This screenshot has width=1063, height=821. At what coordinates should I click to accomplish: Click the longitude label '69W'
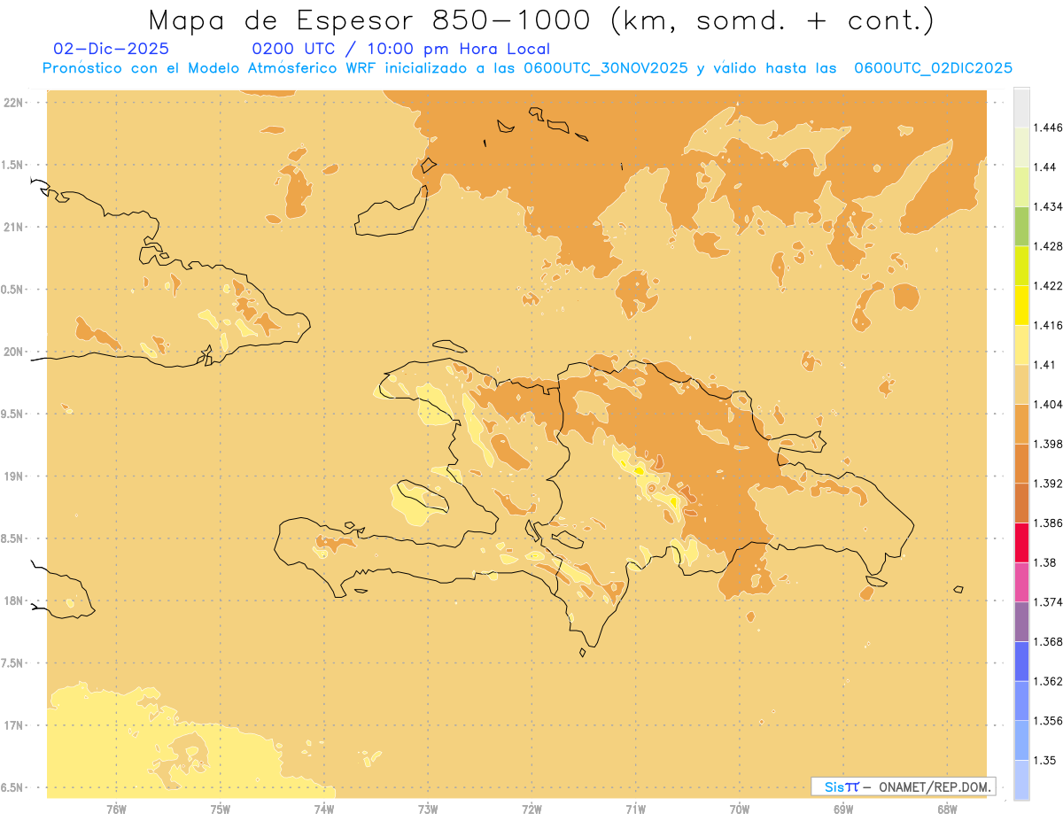pos(843,809)
